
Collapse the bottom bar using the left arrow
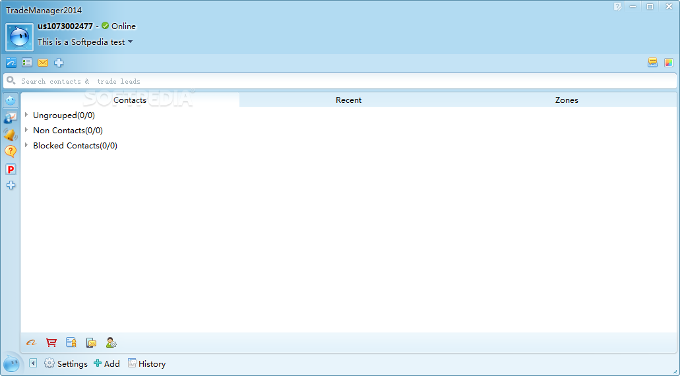(x=33, y=363)
